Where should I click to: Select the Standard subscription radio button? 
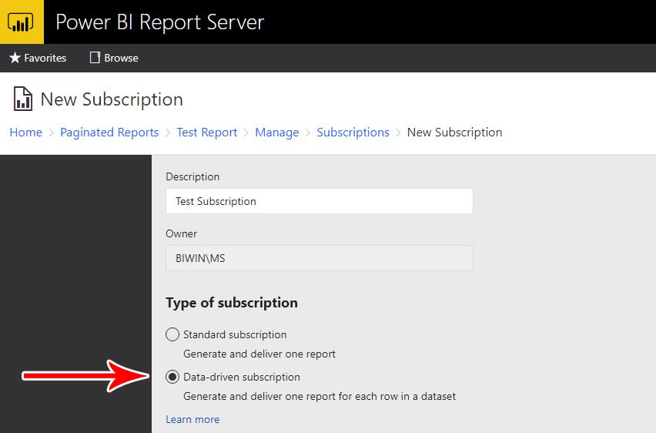tap(172, 334)
